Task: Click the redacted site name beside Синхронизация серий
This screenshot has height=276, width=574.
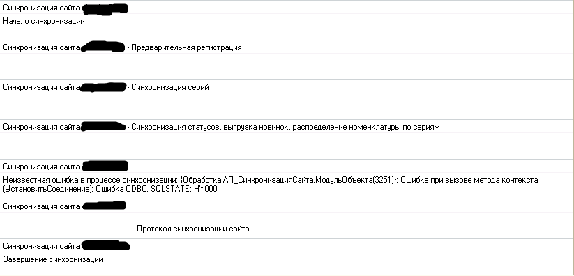Action: click(x=104, y=87)
